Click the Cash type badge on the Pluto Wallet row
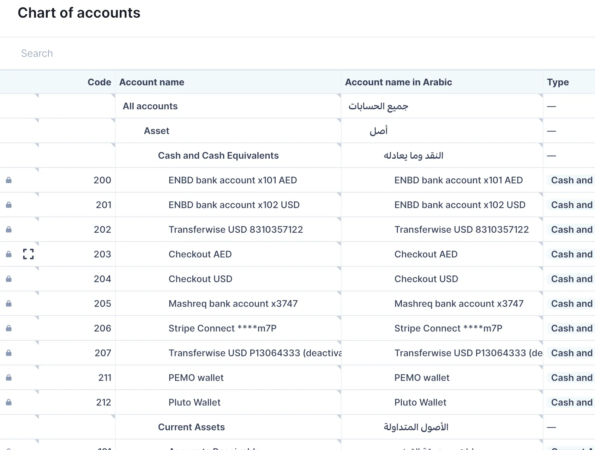 [x=570, y=402]
